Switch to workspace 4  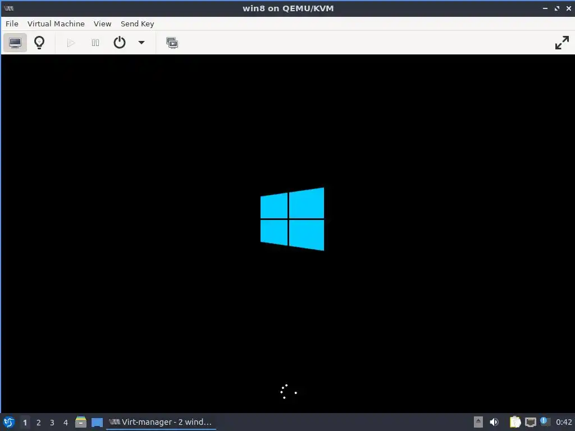(66, 423)
